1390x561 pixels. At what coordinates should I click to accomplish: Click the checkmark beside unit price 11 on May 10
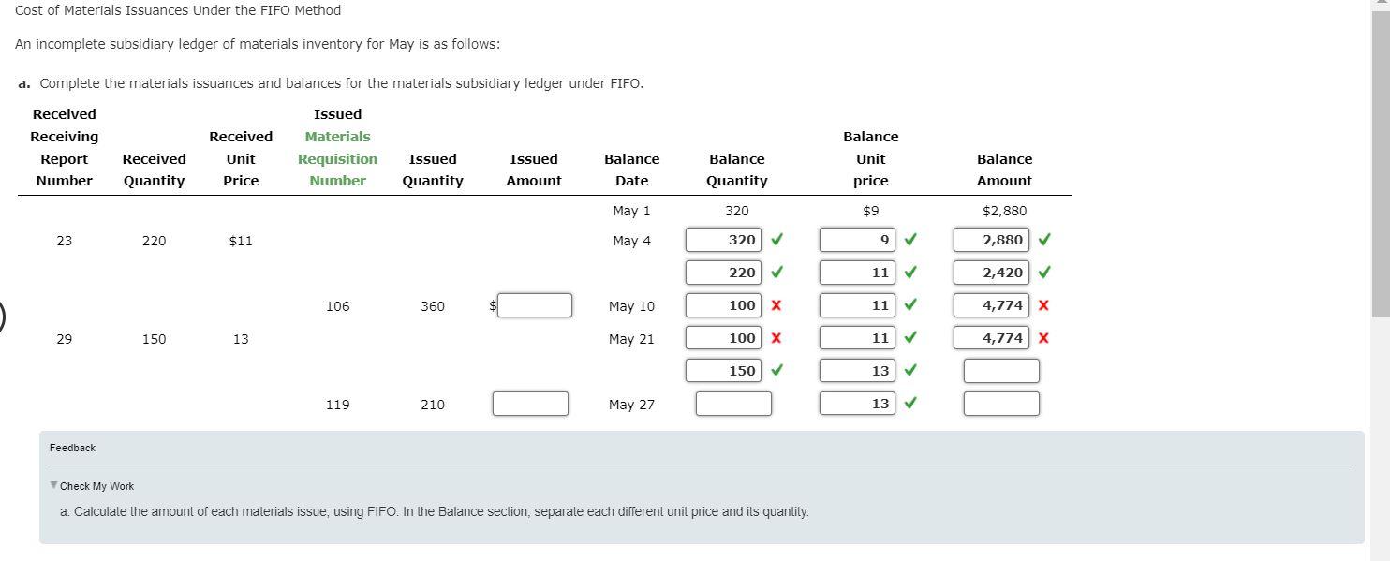pos(908,305)
